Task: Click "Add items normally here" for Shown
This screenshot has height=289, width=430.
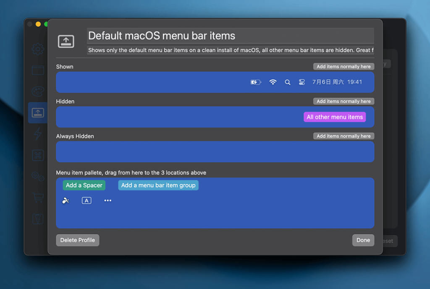Action: 343,67
